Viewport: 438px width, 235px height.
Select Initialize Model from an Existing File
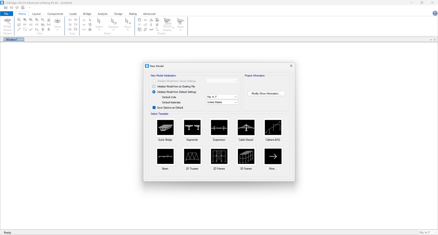[154, 87]
